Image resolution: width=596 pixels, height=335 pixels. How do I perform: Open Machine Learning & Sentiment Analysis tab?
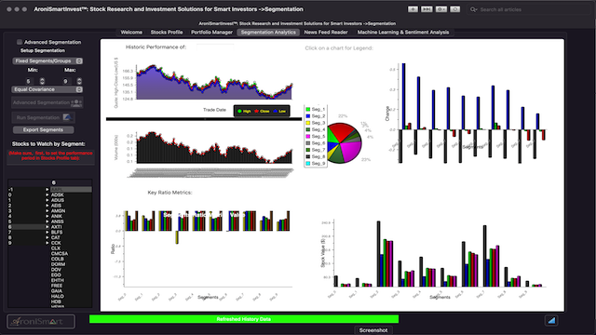403,33
